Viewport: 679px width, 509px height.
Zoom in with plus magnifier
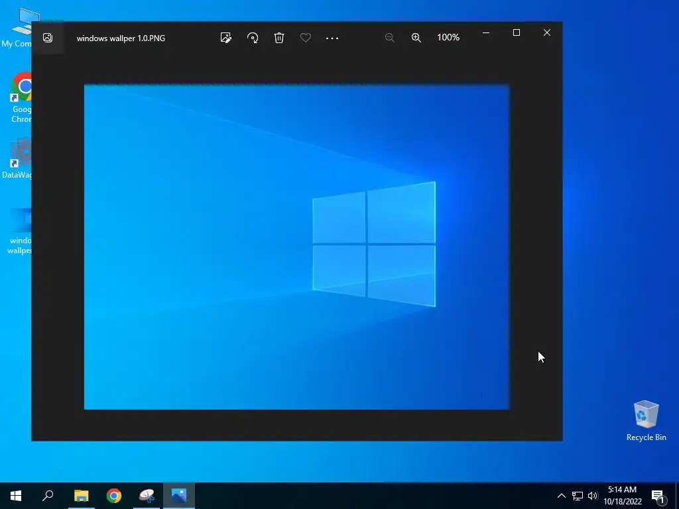coord(416,38)
